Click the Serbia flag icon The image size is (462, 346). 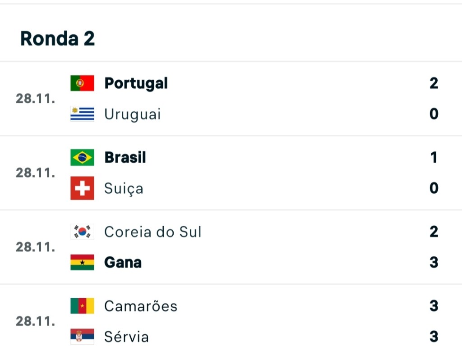[x=82, y=336]
